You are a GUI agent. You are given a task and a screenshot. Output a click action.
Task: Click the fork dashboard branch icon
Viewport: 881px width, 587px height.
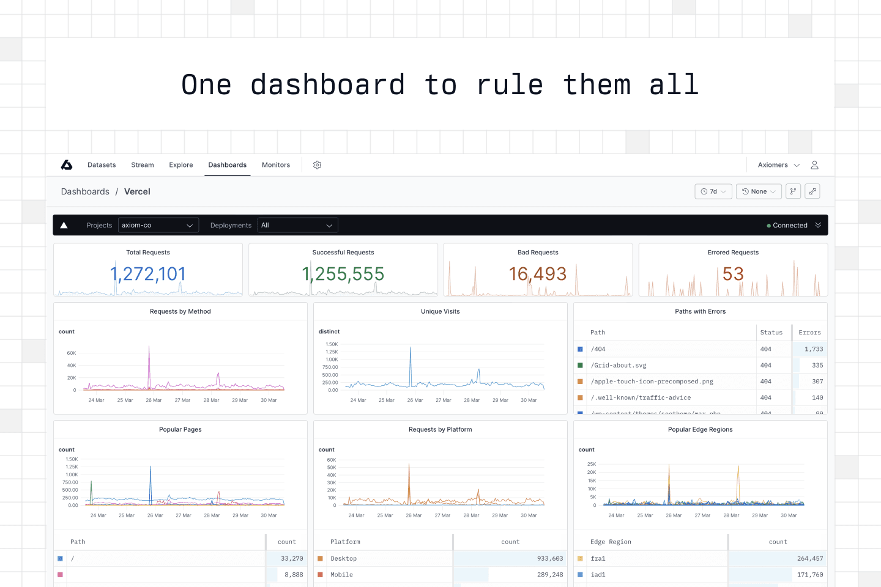click(x=793, y=191)
